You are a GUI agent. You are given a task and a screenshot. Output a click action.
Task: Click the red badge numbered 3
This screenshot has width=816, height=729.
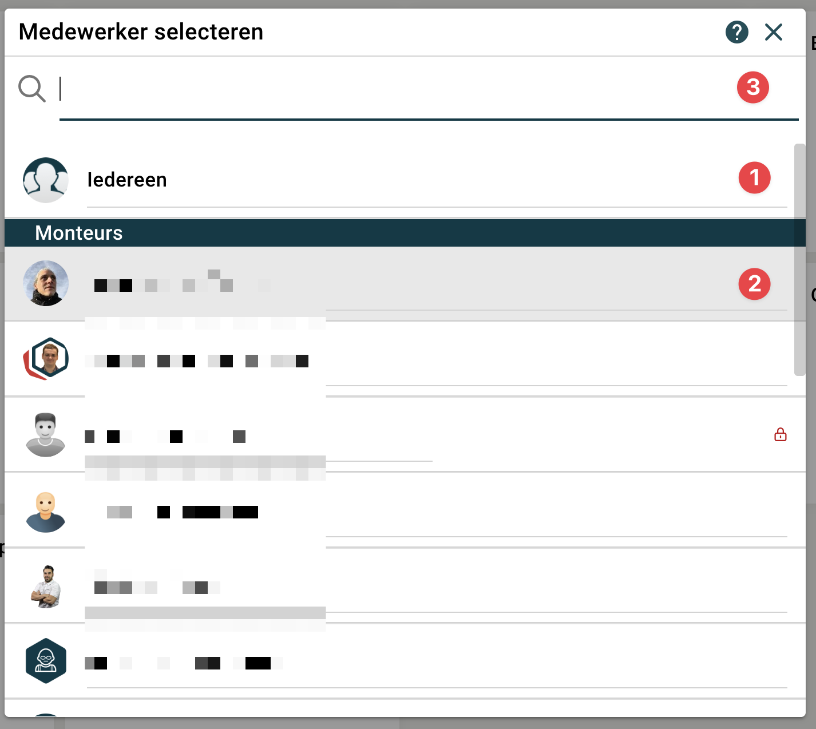tap(752, 88)
